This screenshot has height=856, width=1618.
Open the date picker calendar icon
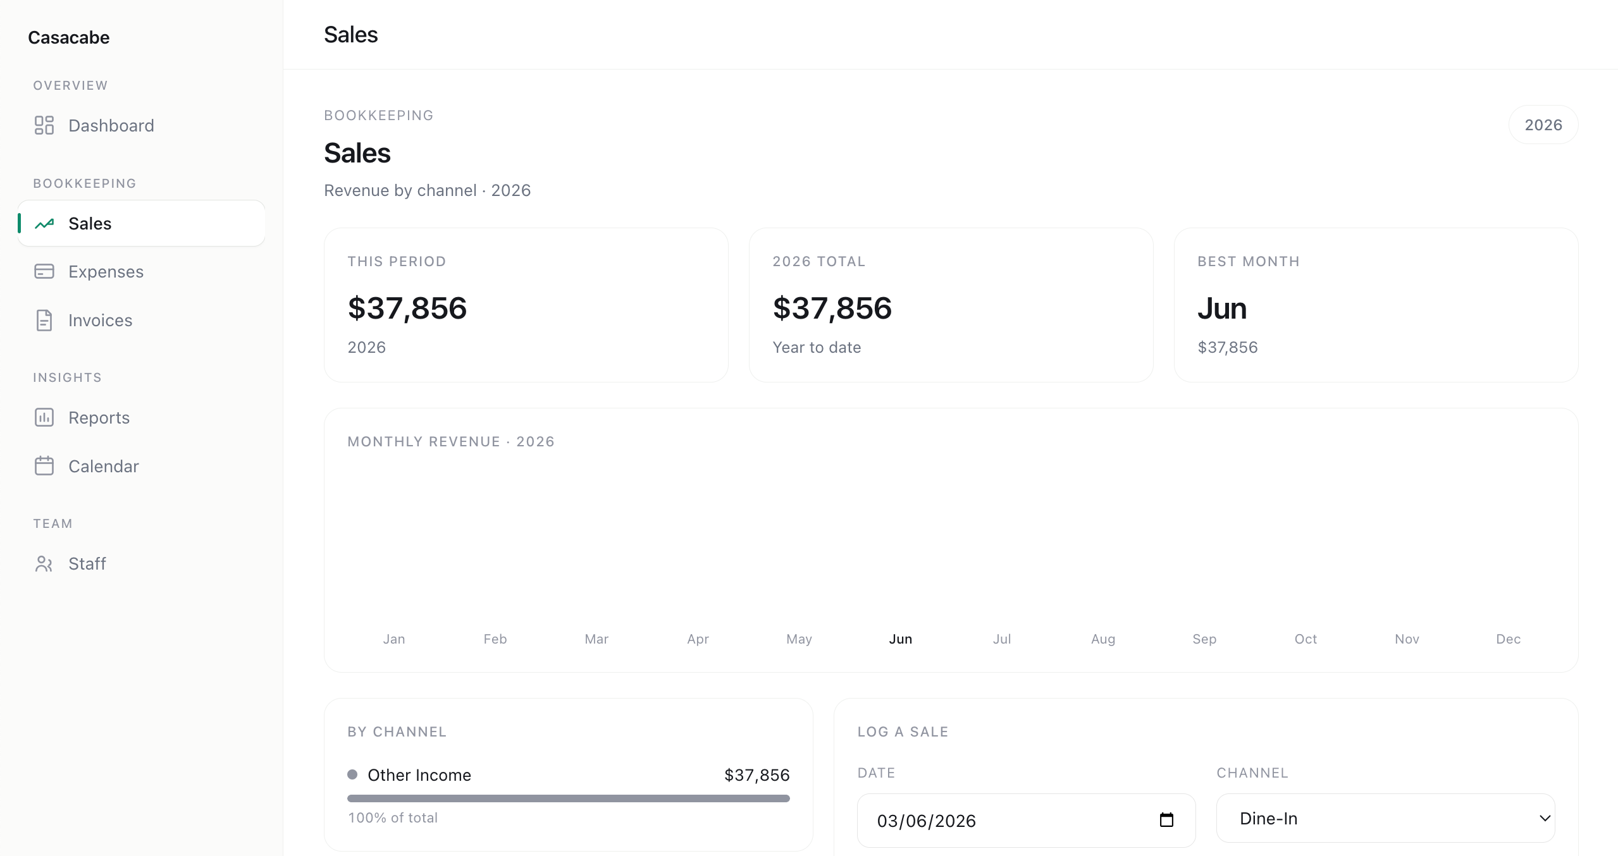click(1166, 820)
